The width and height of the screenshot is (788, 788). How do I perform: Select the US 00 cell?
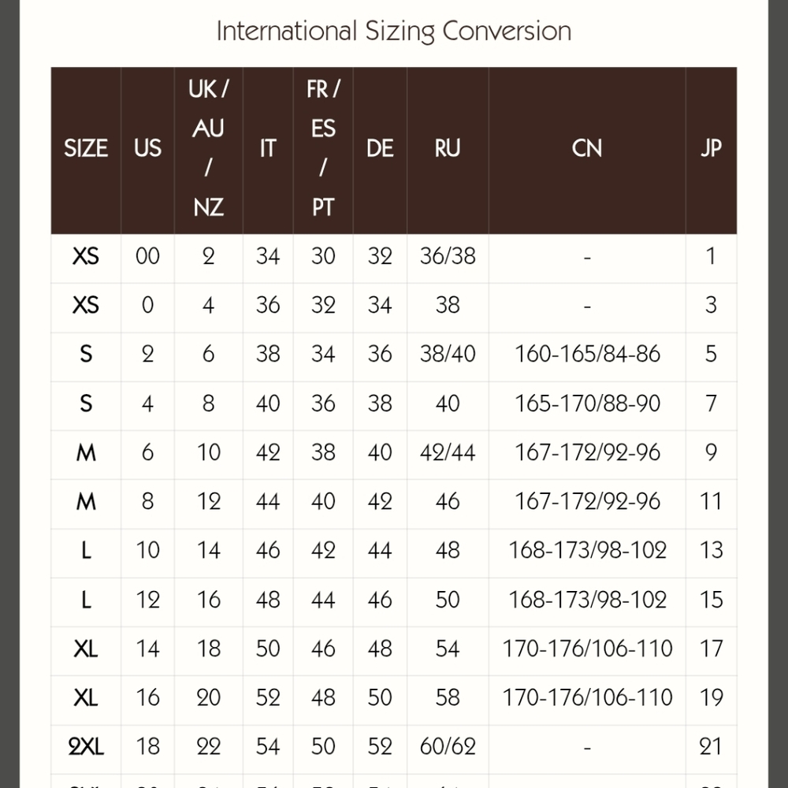[147, 256]
